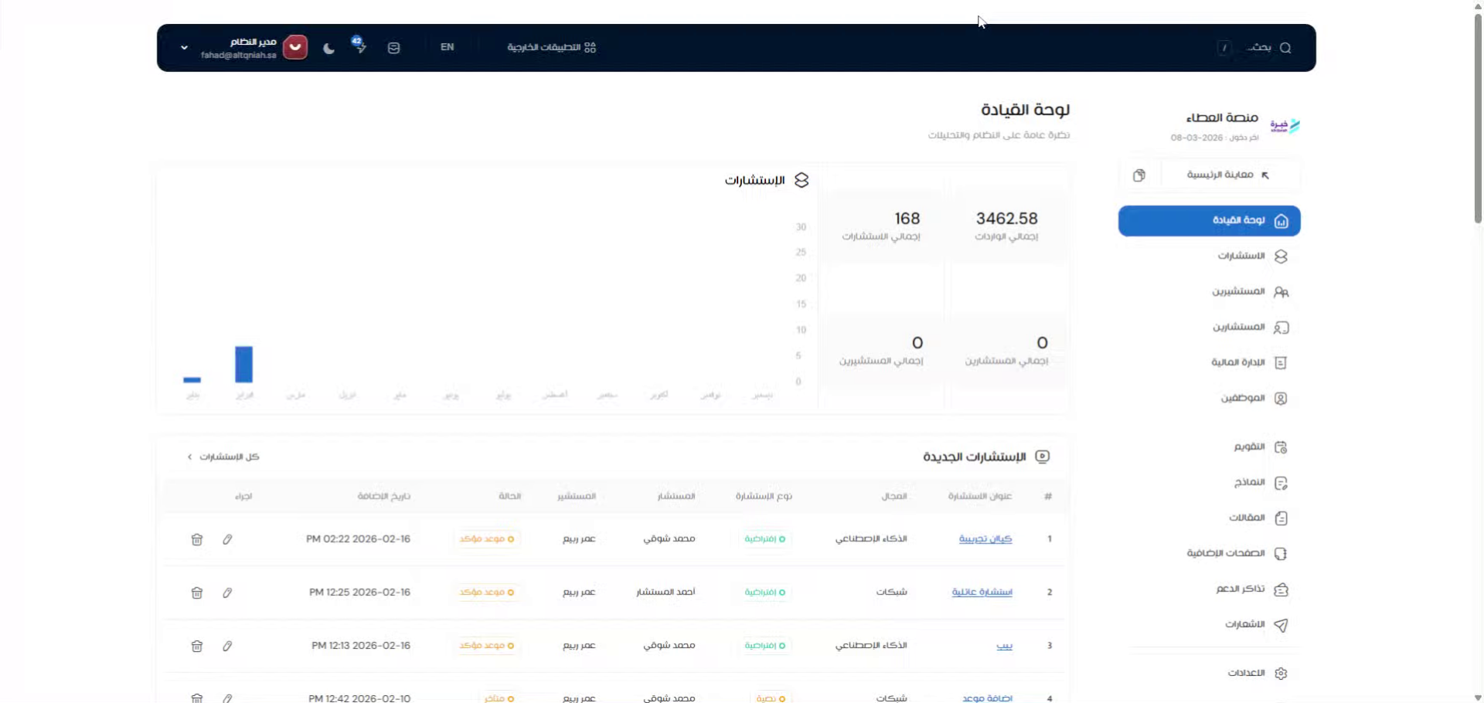This screenshot has height=703, width=1484.
Task: Expand كل الإستشارات to view all consultations
Action: 223,457
